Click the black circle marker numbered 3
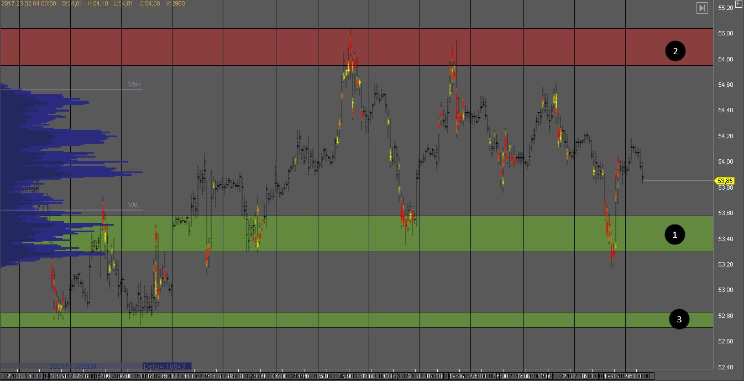Viewport: 744px width, 381px height. [x=679, y=319]
